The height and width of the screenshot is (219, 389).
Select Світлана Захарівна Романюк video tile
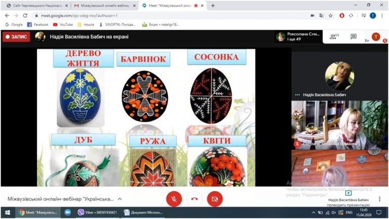tap(340, 125)
